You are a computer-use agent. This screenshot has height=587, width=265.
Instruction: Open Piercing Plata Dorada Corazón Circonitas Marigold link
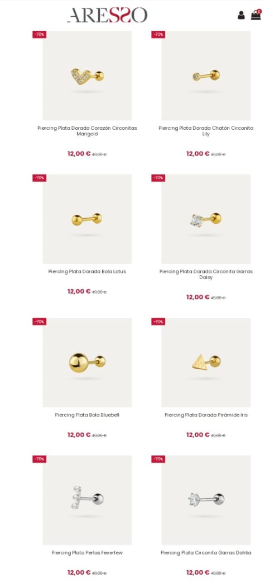tap(88, 131)
